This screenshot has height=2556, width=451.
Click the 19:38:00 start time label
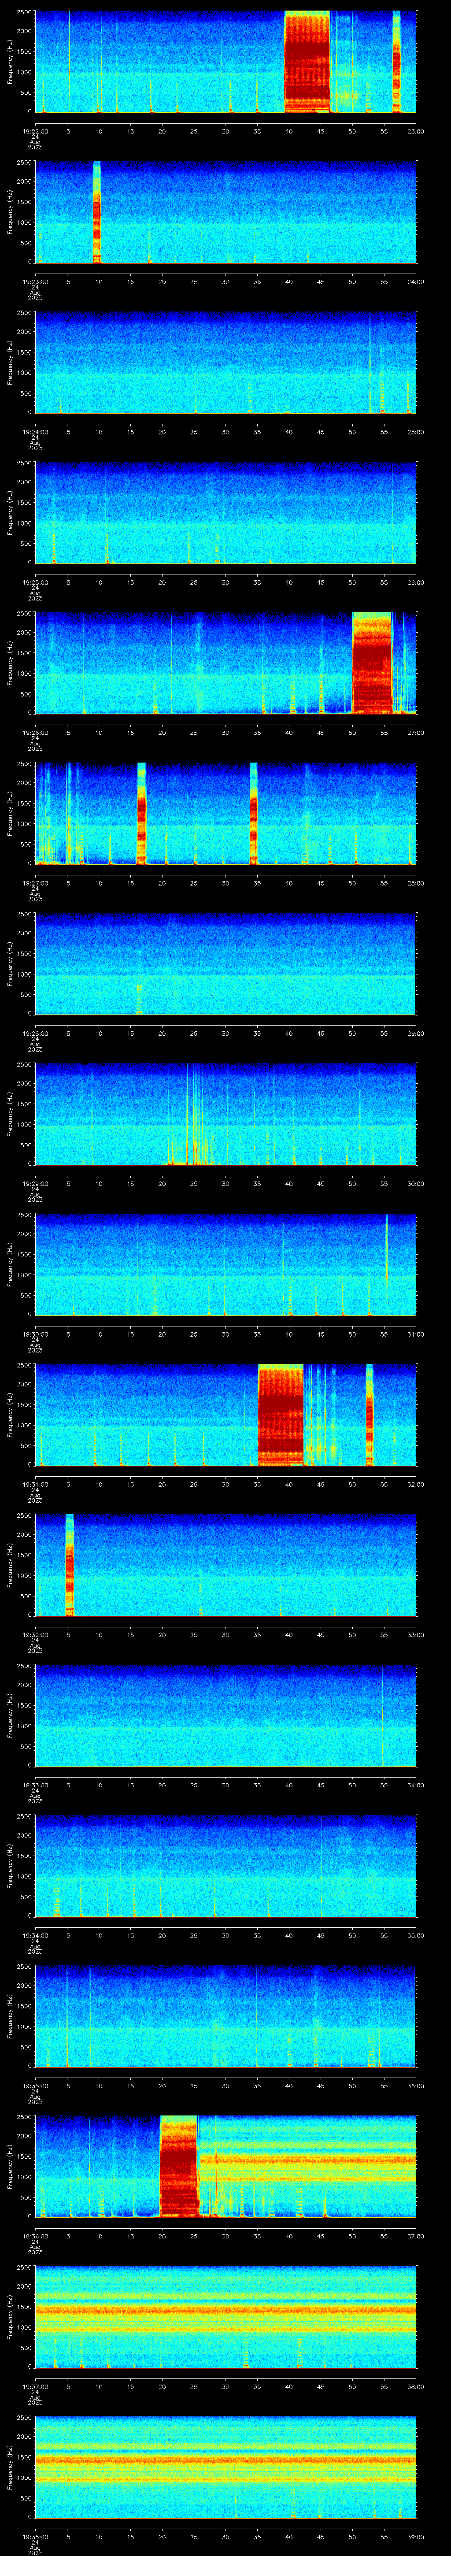pos(35,2536)
